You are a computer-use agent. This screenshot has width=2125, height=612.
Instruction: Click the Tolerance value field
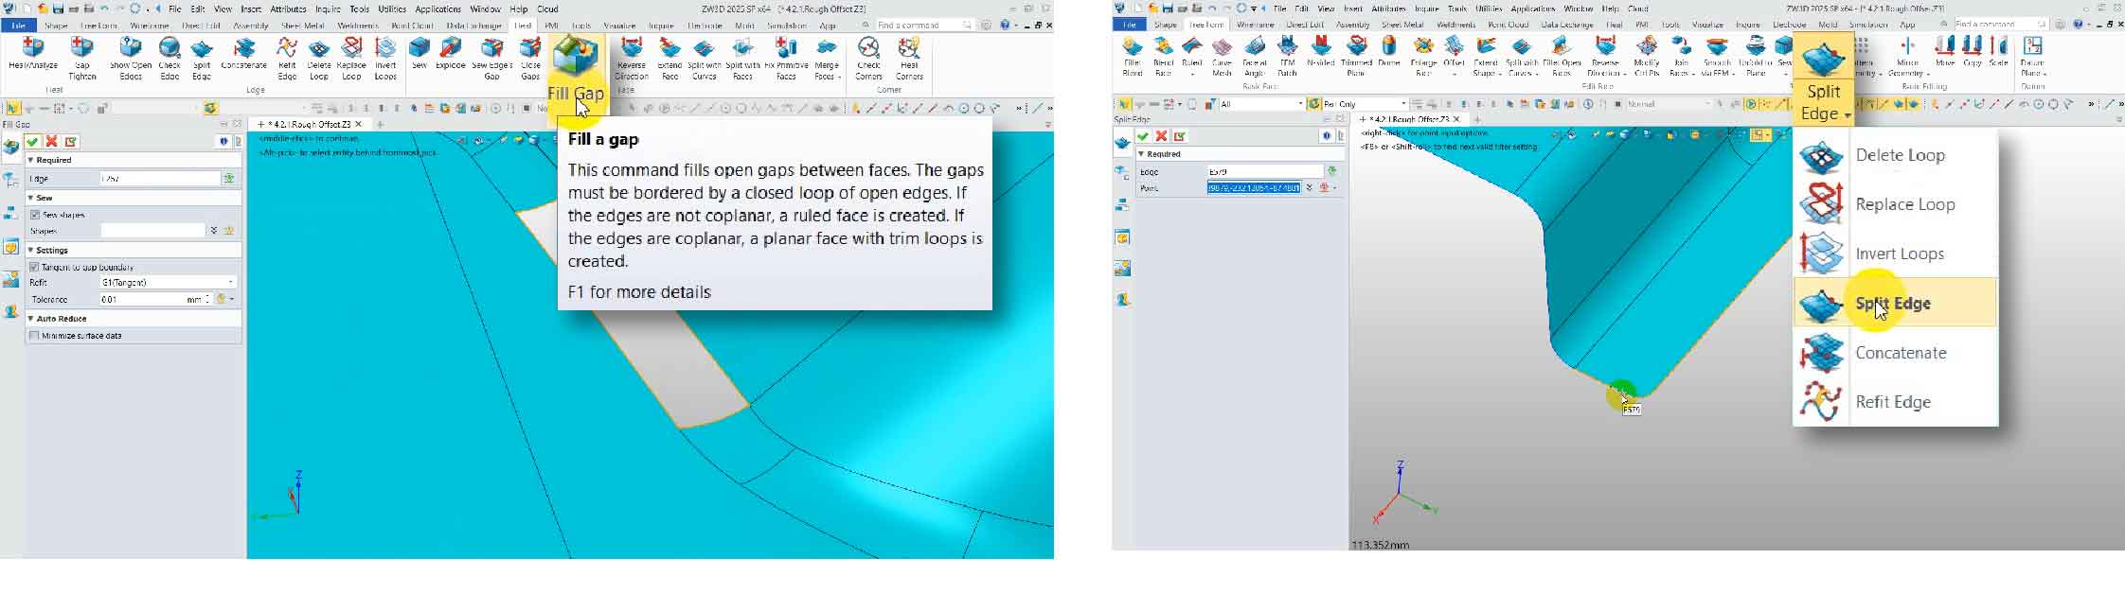tap(142, 299)
